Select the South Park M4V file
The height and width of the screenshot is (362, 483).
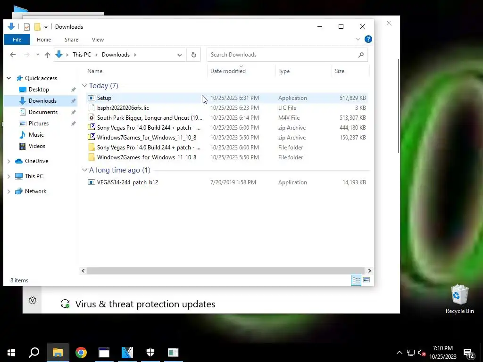tap(227, 117)
